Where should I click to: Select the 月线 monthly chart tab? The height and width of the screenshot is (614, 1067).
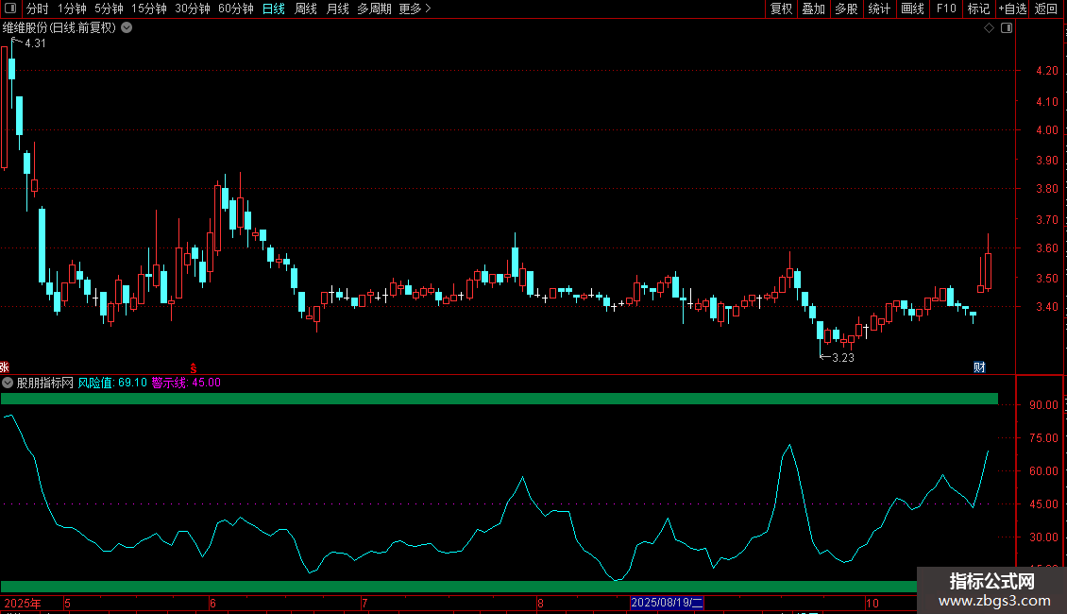coord(337,9)
